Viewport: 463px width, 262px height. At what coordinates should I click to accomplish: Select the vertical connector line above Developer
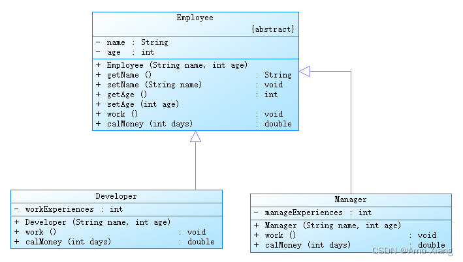[x=195, y=166]
